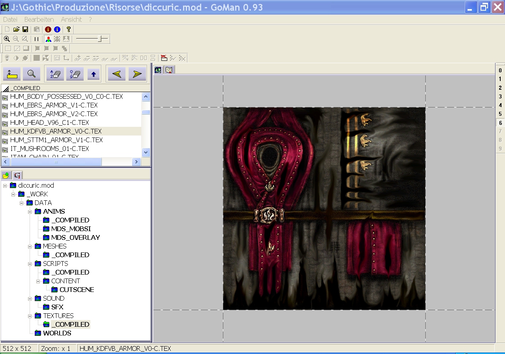Open the Datei menu

(x=10, y=19)
